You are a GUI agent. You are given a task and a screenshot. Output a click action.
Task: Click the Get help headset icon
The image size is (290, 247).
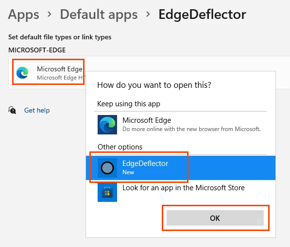12,110
